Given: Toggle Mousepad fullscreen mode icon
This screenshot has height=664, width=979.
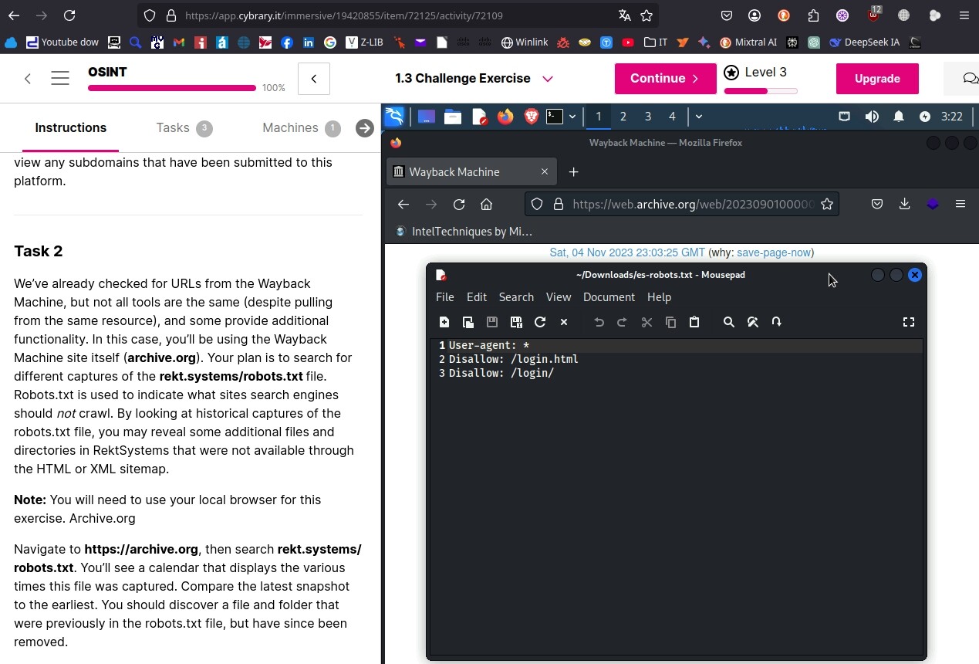Looking at the screenshot, I should click(x=909, y=322).
